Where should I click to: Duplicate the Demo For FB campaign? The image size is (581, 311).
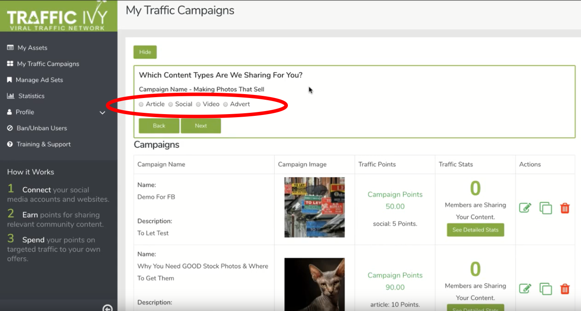pos(546,208)
